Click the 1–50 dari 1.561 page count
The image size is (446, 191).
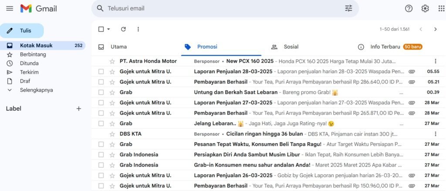click(x=395, y=29)
